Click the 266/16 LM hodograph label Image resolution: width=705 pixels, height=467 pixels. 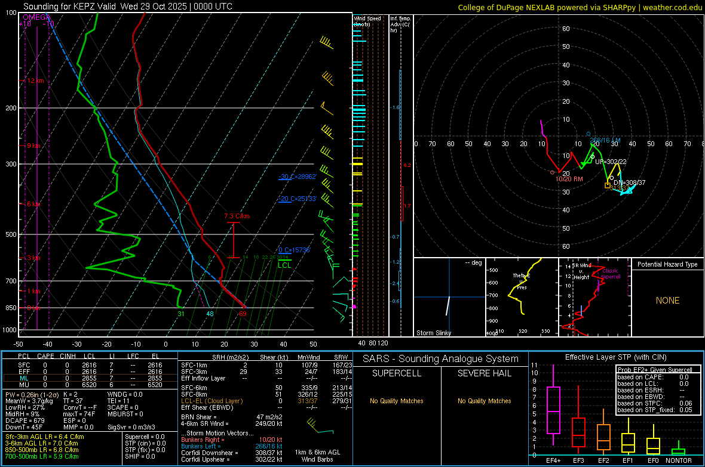[605, 140]
